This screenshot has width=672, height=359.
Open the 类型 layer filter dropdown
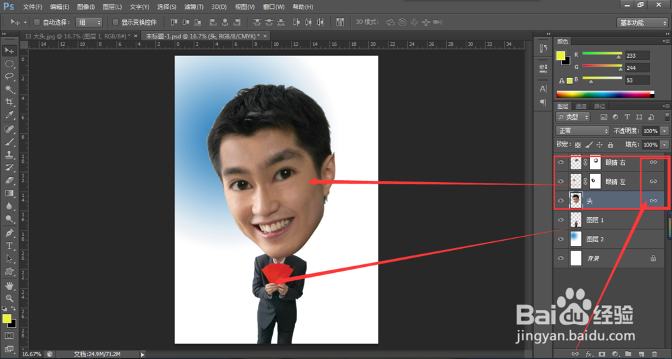tap(573, 117)
